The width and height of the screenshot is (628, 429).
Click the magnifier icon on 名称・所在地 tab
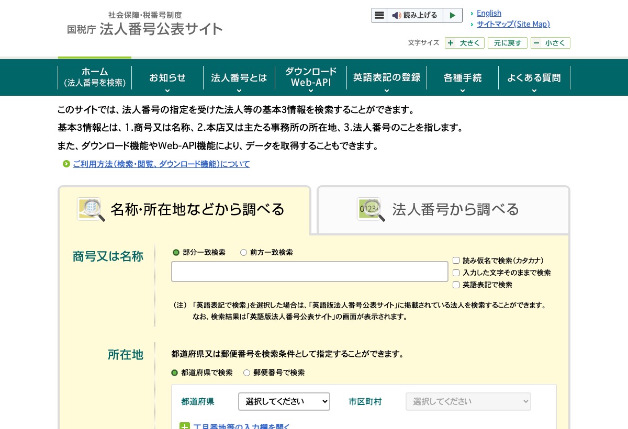click(x=91, y=209)
